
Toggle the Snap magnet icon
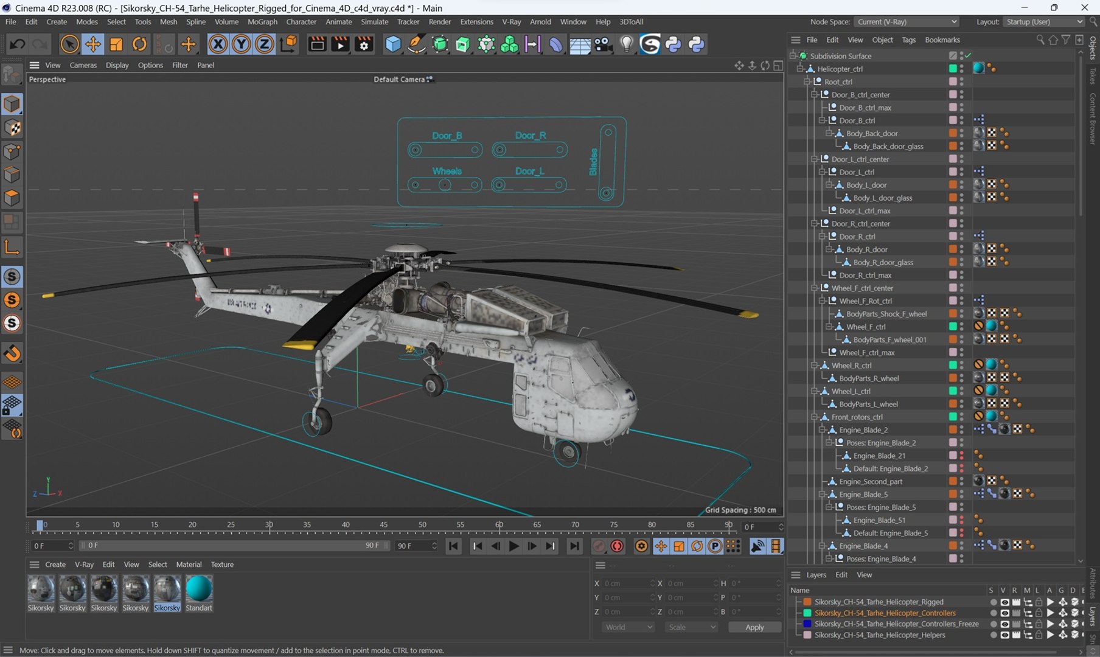12,353
